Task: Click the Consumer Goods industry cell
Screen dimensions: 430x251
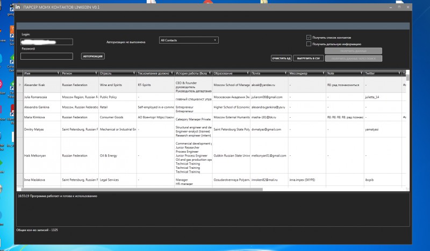Action: (x=118, y=117)
